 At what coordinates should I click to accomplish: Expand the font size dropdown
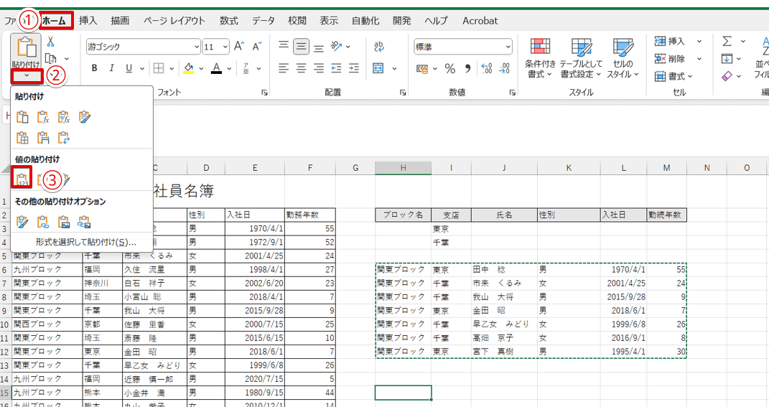(225, 47)
